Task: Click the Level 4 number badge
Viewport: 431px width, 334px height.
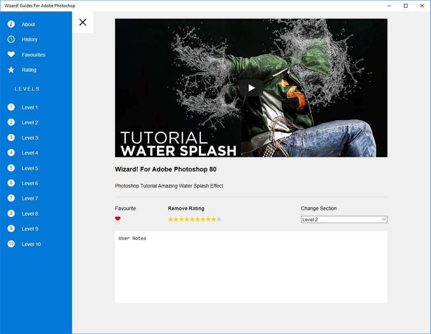Action: click(11, 153)
